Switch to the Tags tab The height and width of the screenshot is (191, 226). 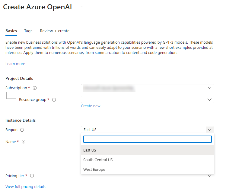[28, 31]
